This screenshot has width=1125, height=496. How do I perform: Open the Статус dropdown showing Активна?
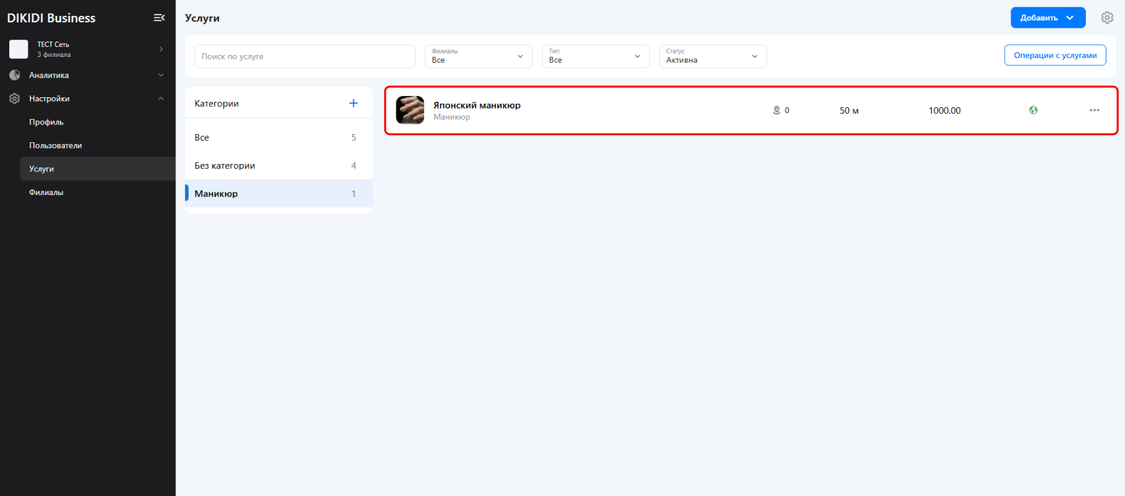712,56
